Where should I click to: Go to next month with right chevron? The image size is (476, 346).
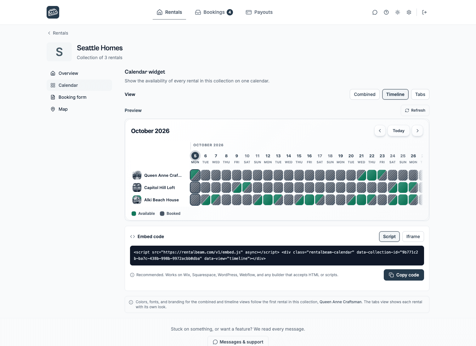[417, 131]
